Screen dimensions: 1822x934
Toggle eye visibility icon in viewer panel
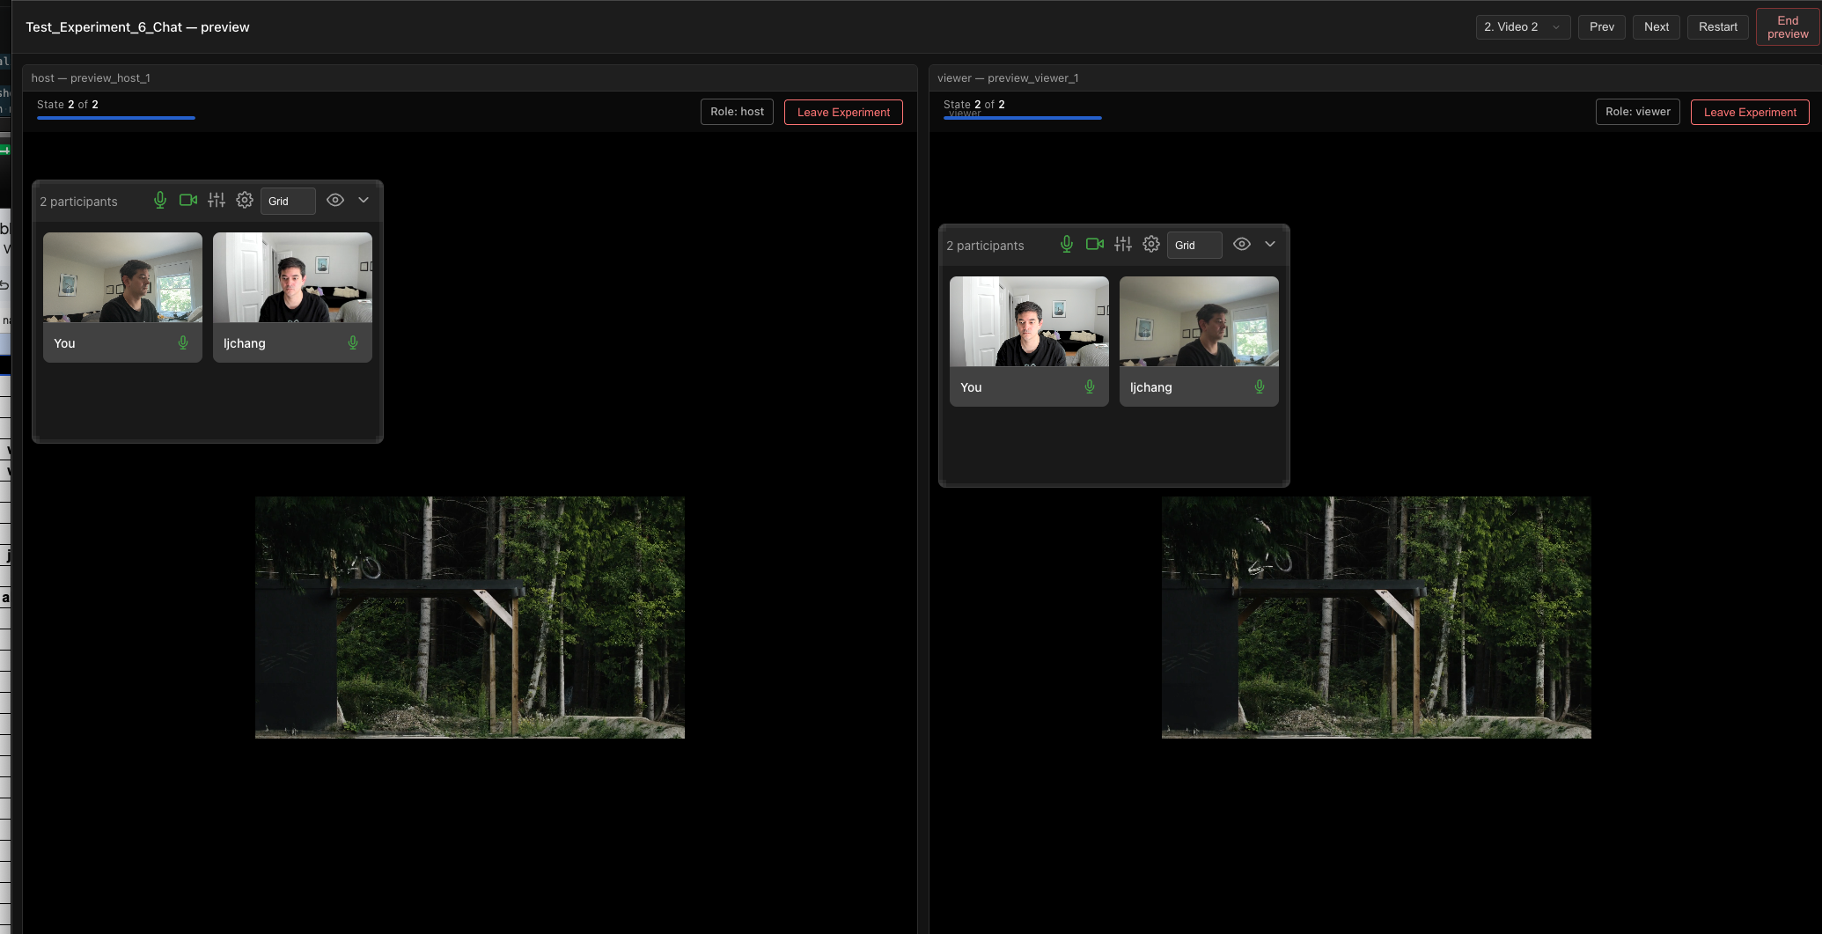[x=1242, y=244]
